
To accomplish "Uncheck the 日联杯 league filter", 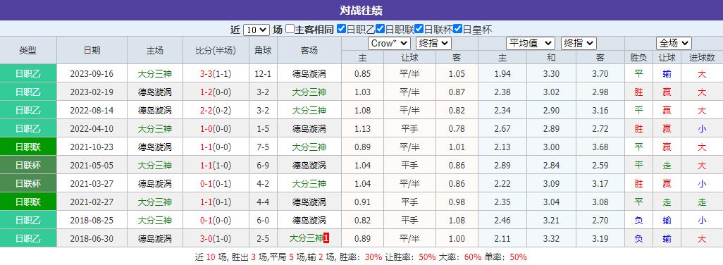I will [419, 29].
